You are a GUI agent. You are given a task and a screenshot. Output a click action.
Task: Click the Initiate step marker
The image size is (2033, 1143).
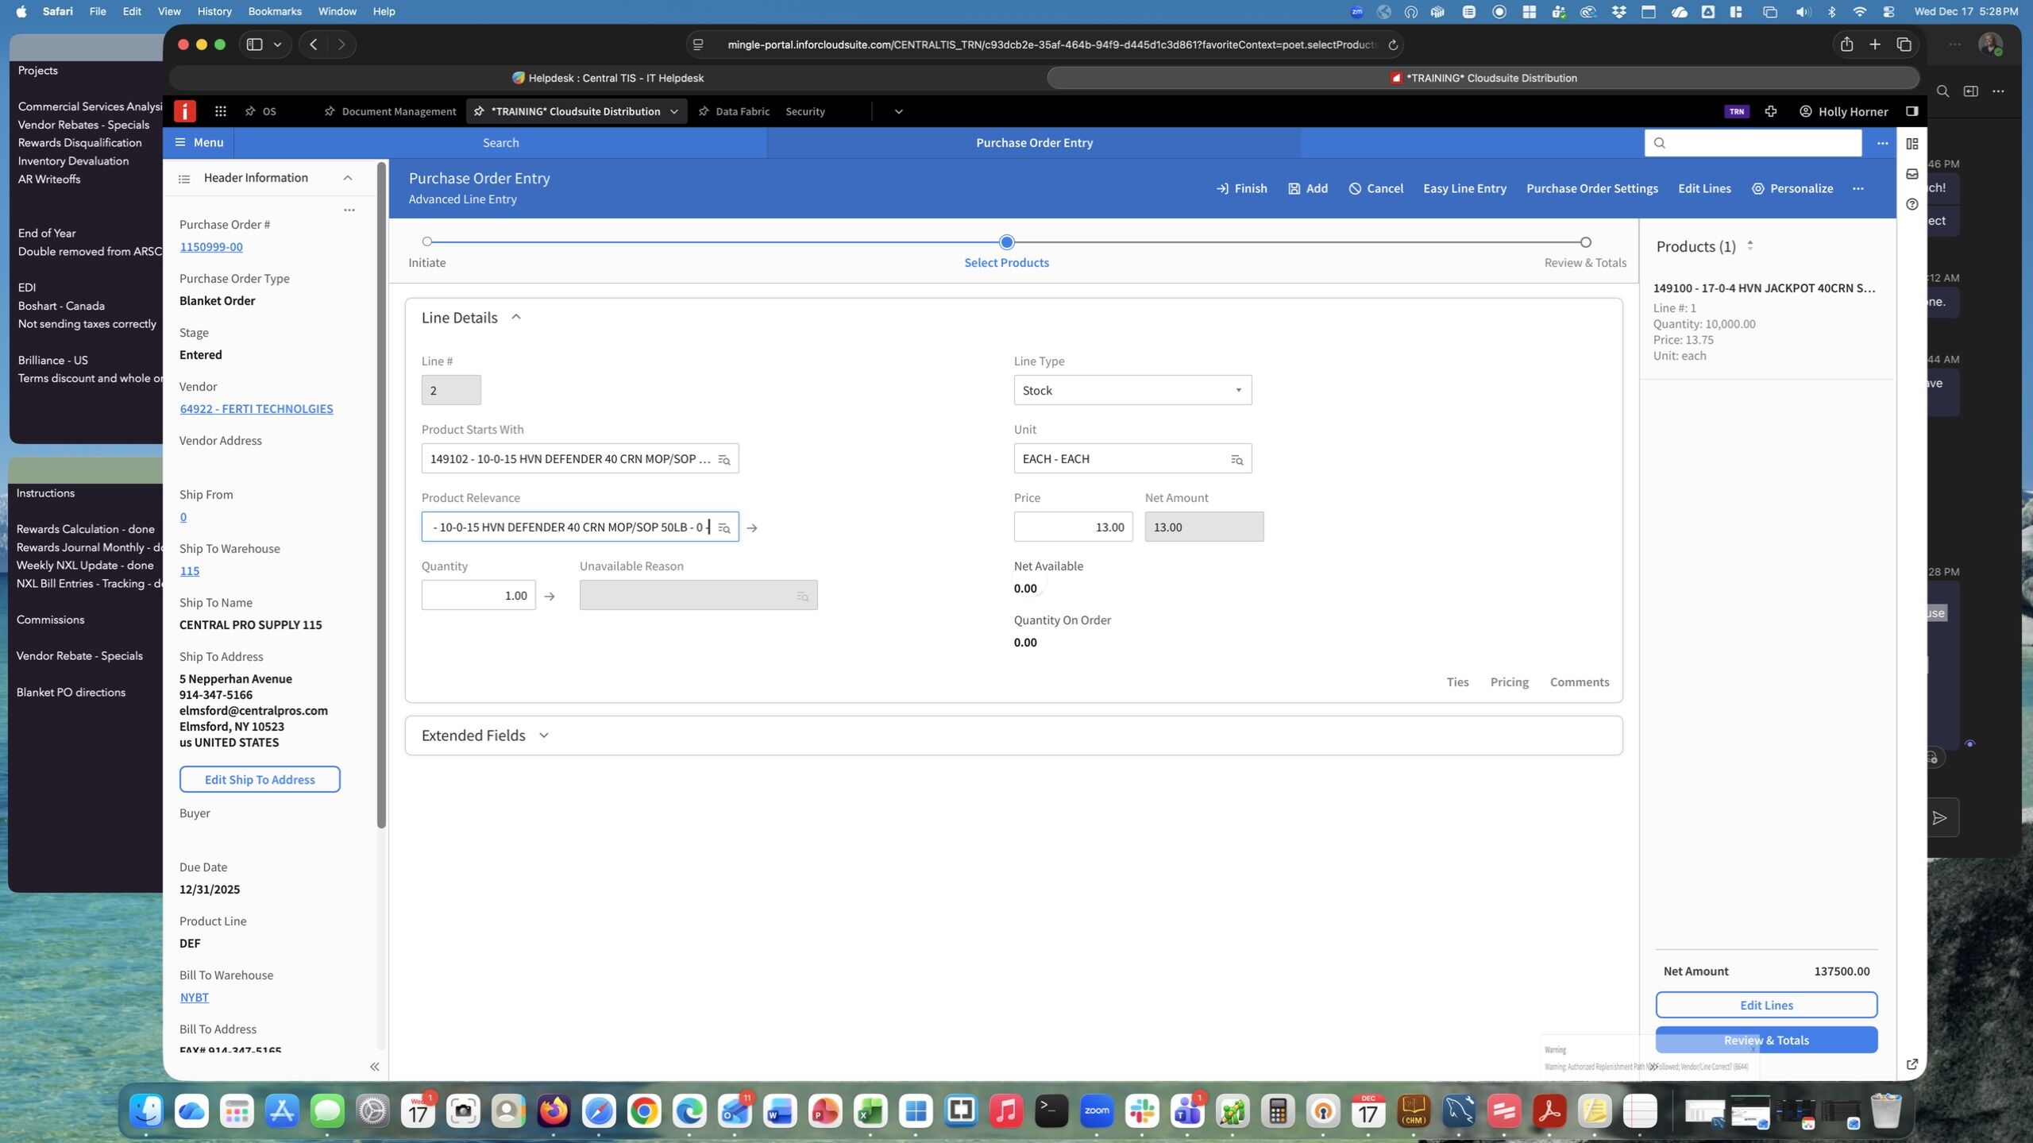tap(427, 241)
